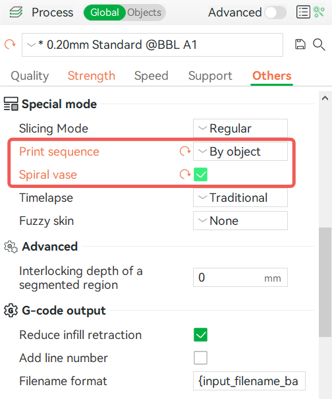Screen dimensions: 332x399
Task: Open the Print sequence dropdown
Action: point(240,152)
